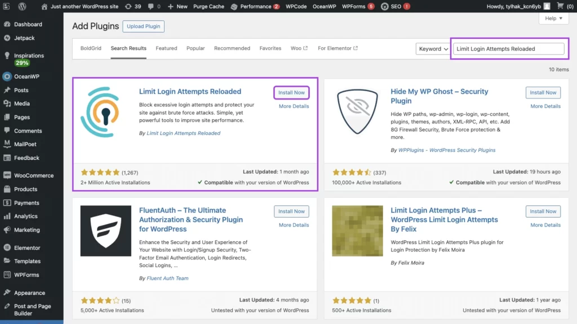Install the FluentAuth plugin
The height and width of the screenshot is (324, 577).
[291, 211]
